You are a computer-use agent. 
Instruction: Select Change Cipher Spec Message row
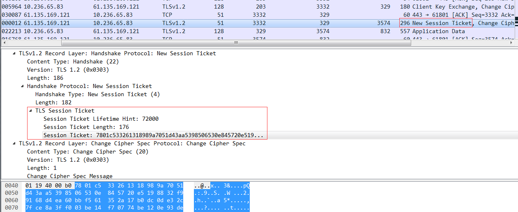pyautogui.click(x=70, y=176)
